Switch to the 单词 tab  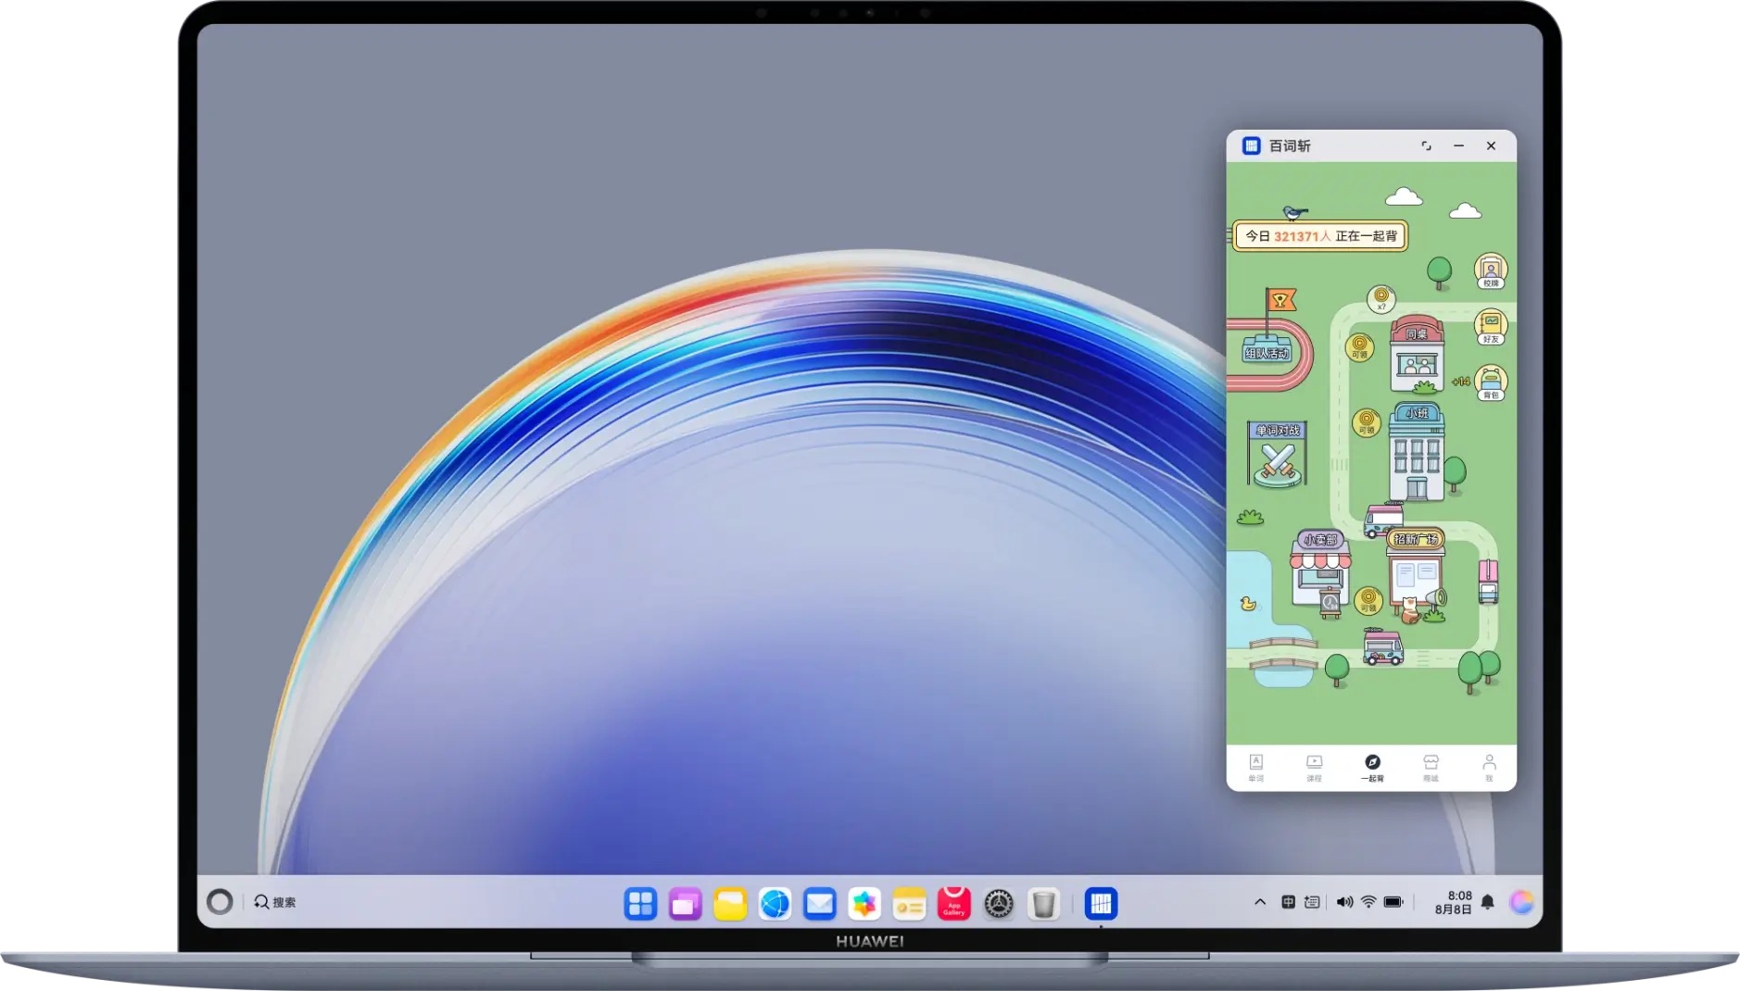coord(1255,767)
